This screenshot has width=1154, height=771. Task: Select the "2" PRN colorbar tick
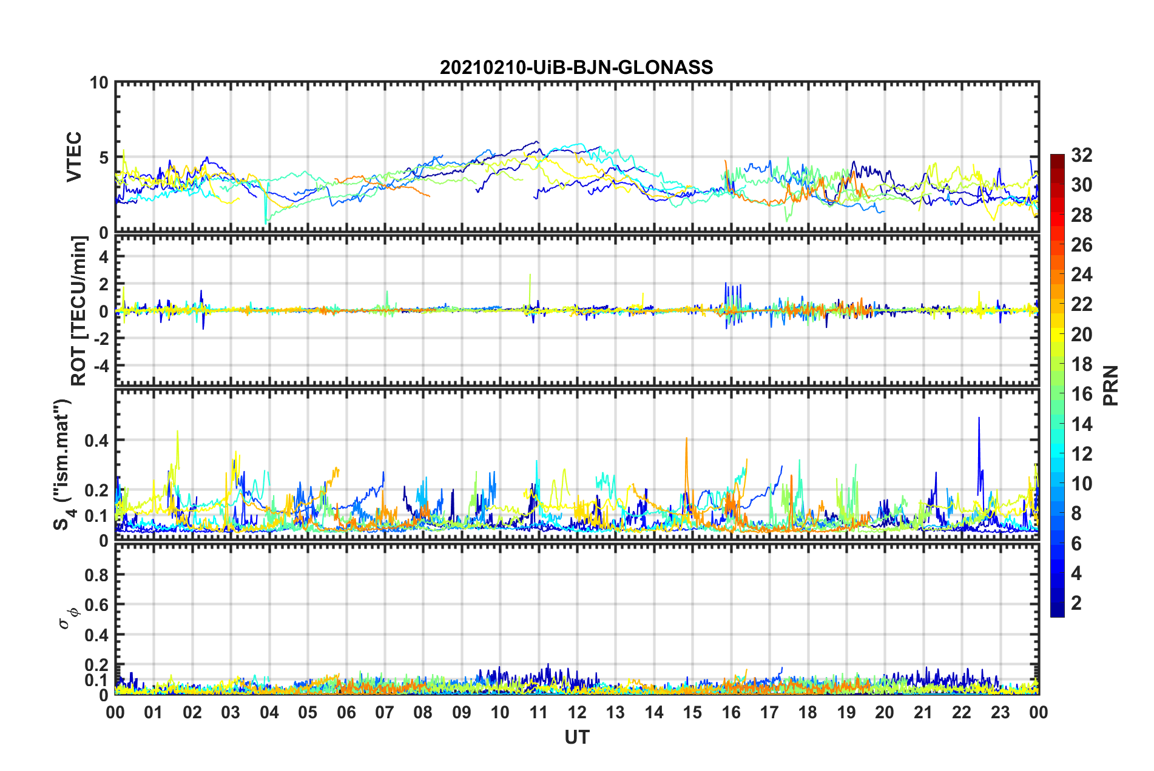[1076, 603]
